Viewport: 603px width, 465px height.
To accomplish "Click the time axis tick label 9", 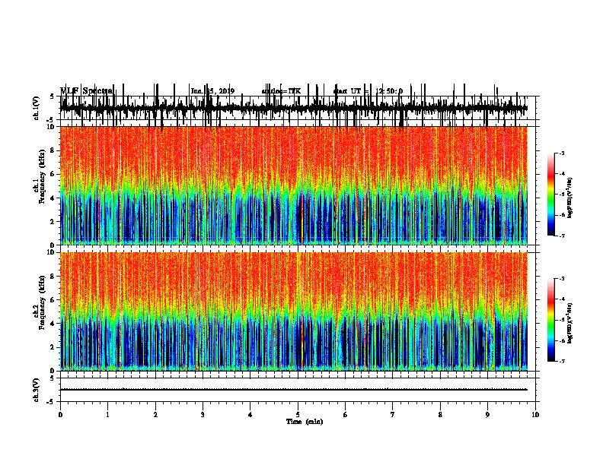I will point(487,415).
